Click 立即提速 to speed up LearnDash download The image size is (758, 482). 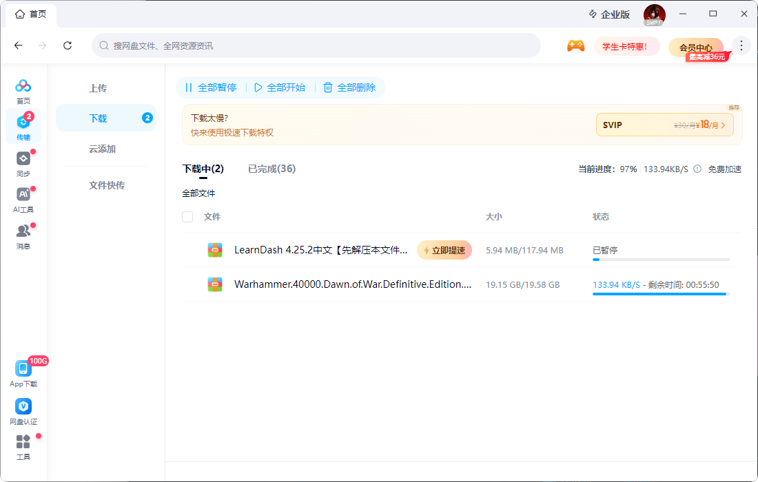click(x=444, y=250)
